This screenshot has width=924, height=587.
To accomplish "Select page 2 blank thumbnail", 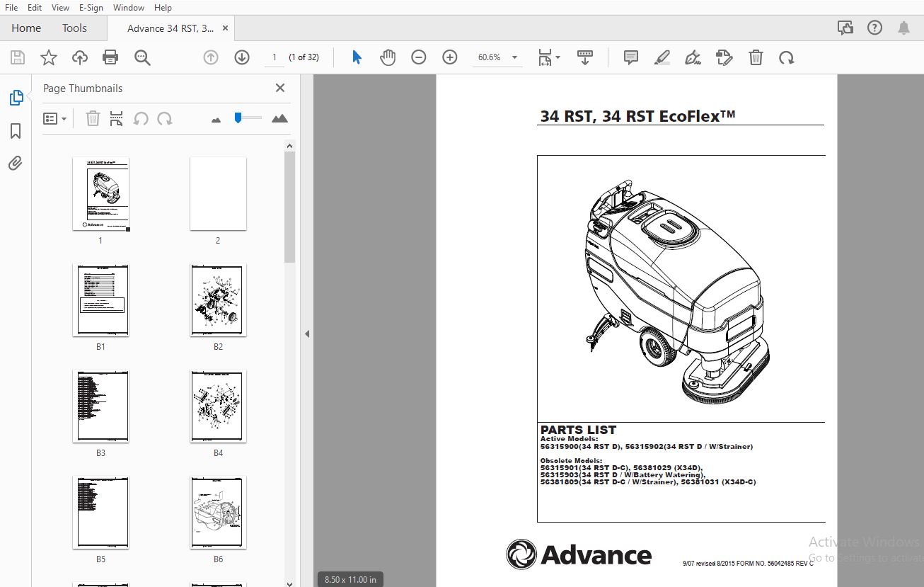I will point(218,193).
